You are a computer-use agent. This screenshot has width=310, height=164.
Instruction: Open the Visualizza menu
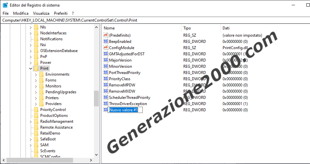[41, 13]
